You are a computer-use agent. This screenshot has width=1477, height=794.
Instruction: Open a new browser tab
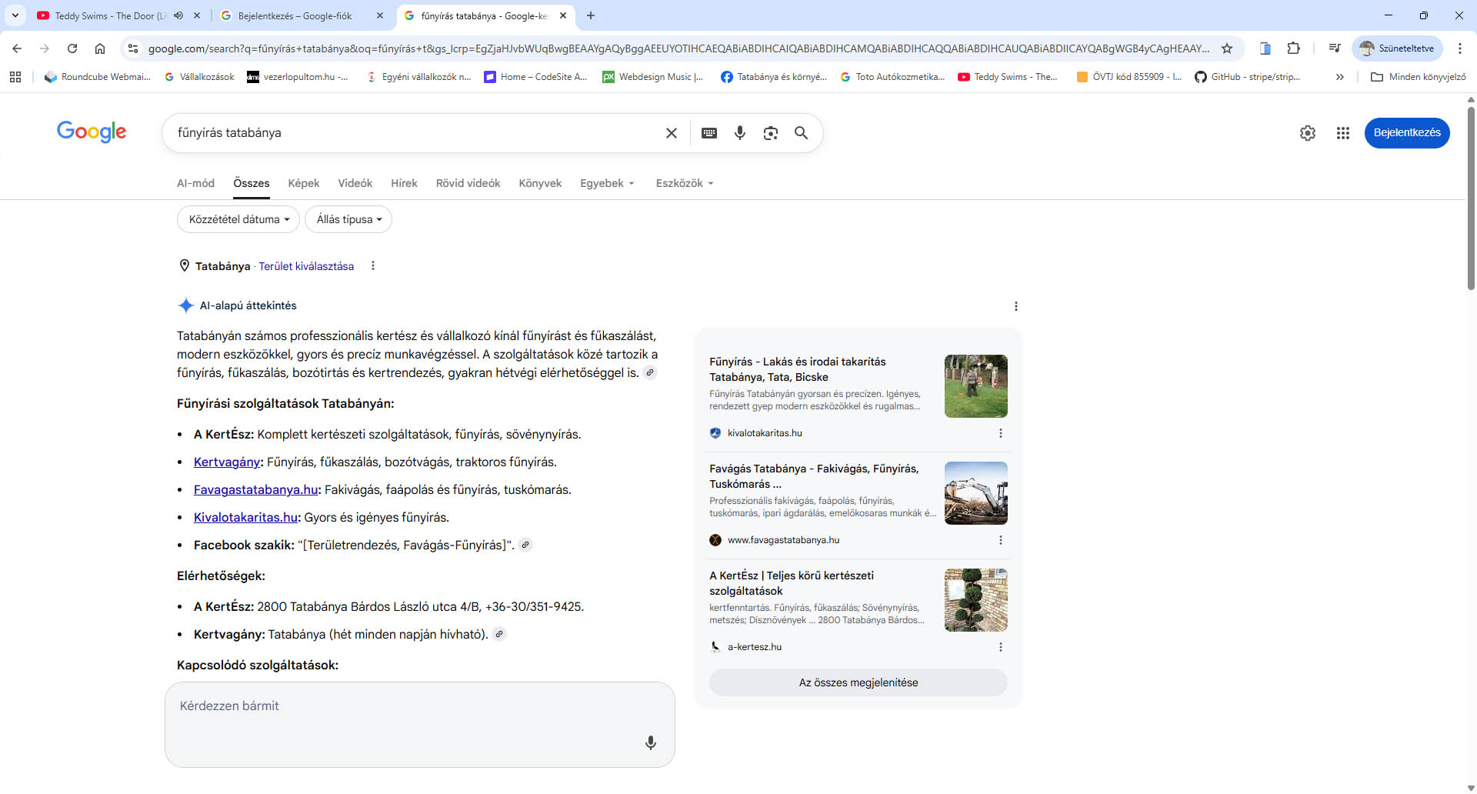pos(591,15)
